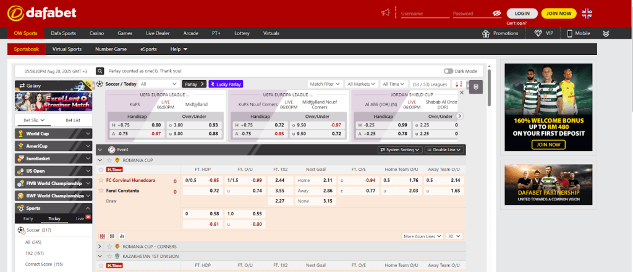633x272 pixels.
Task: Toggle star in Kazakhstan H.Time header row
Action: pos(101,265)
